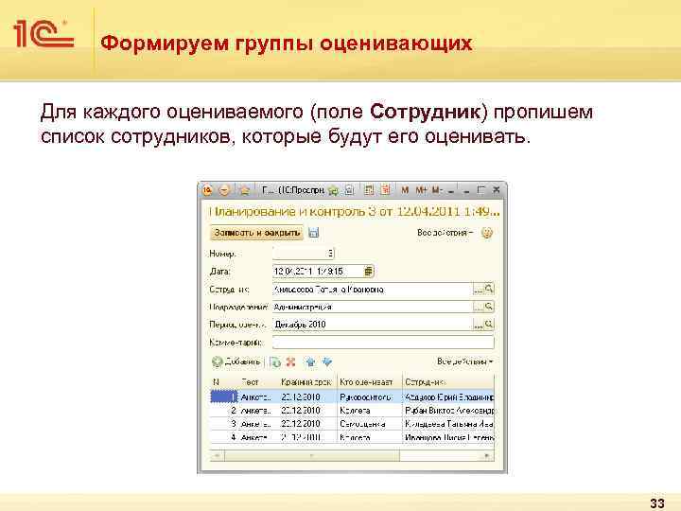Click ellipsis select button in Сотрудник field
Viewport: 681px width, 511px height.
[479, 289]
